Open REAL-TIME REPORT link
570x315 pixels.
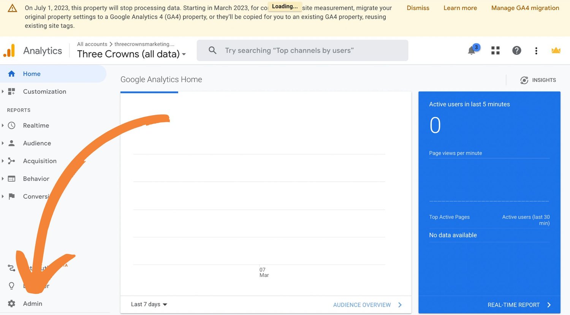click(513, 305)
